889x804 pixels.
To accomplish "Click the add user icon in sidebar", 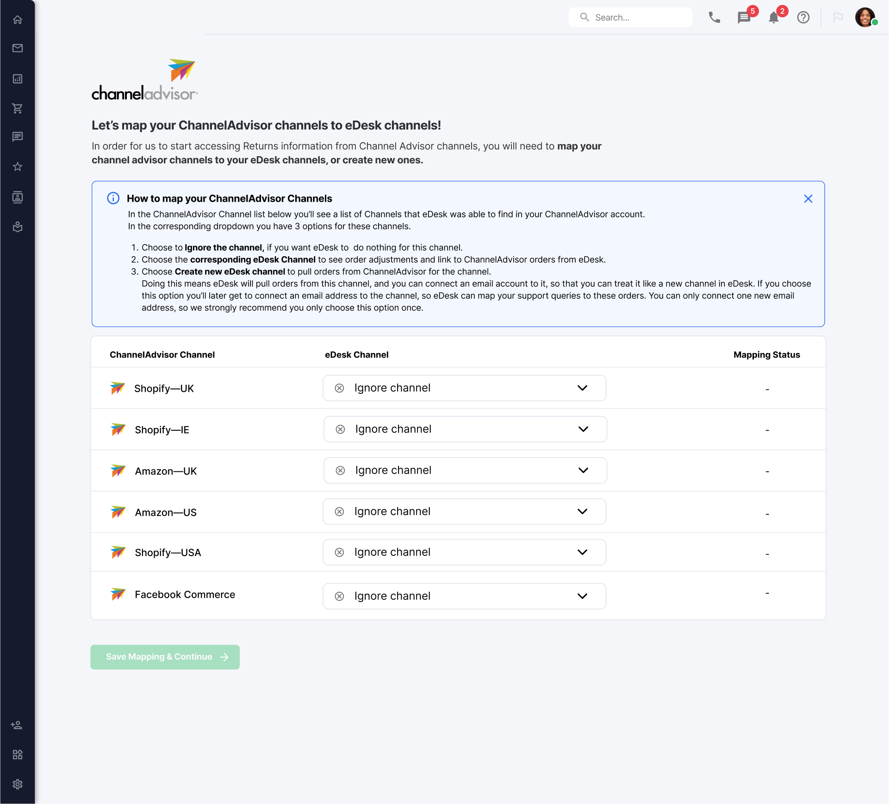I will click(17, 725).
